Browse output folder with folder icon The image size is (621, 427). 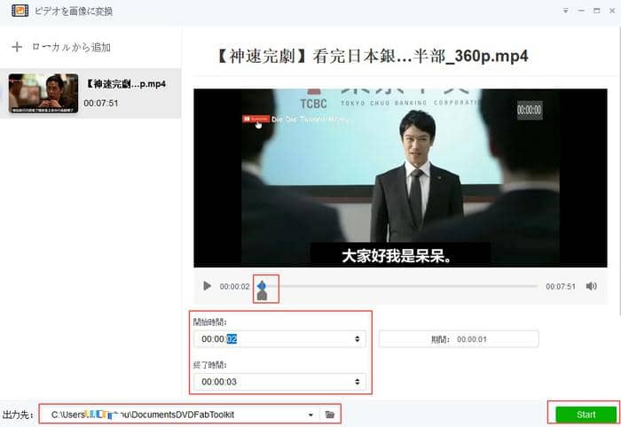click(x=329, y=415)
